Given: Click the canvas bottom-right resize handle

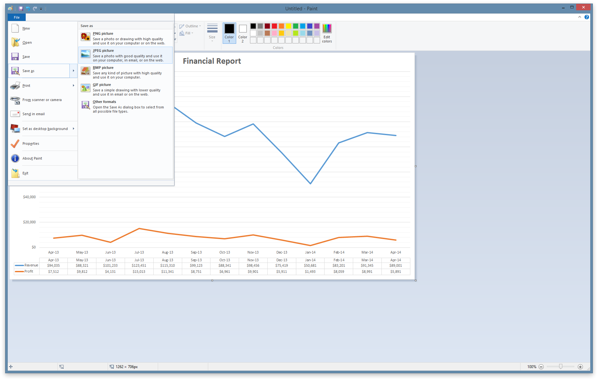Looking at the screenshot, I should (415, 280).
